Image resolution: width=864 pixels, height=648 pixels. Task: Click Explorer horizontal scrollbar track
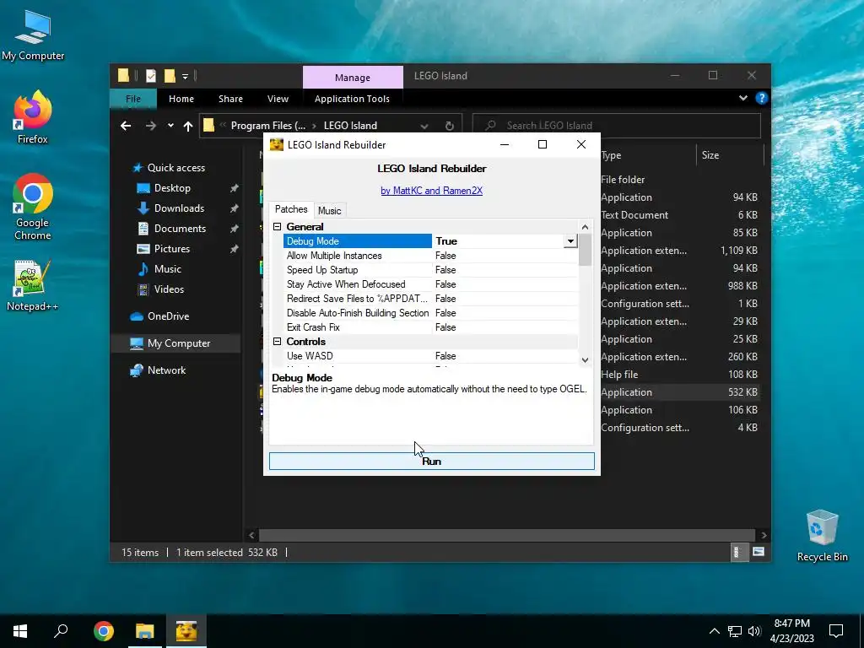pyautogui.click(x=507, y=535)
